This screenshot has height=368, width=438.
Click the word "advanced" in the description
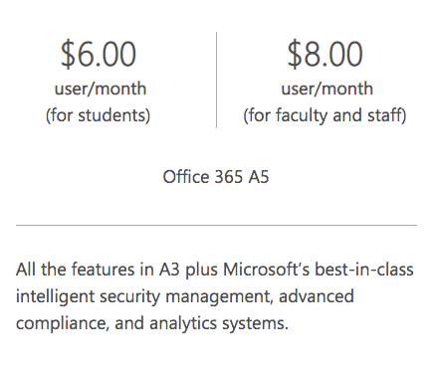(x=317, y=296)
